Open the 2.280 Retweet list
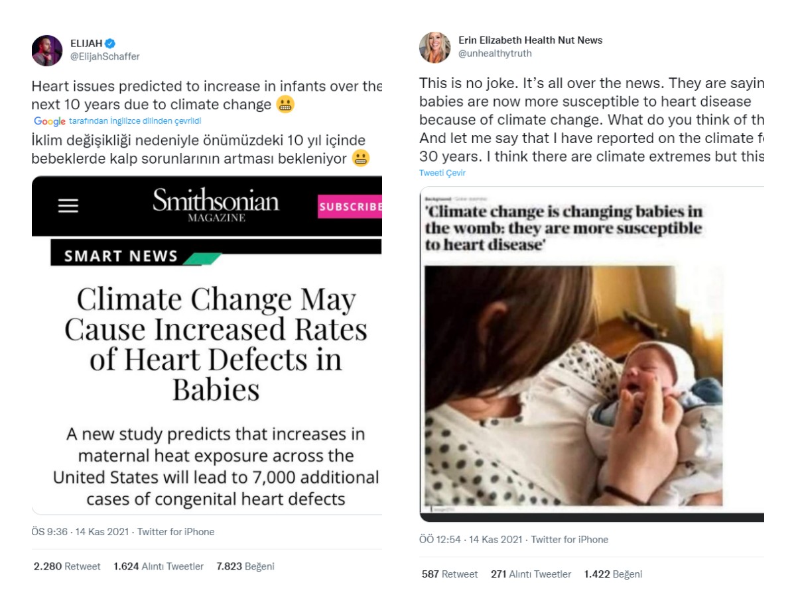796x612 pixels. click(67, 566)
